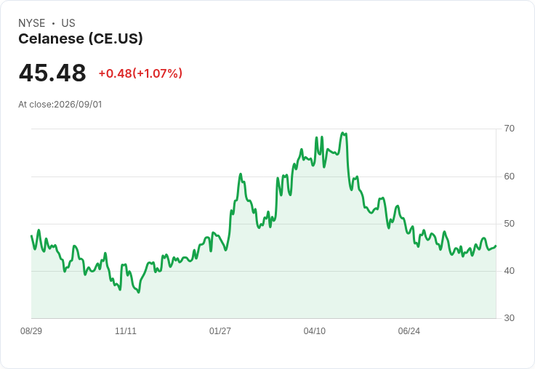Click the Celanese (CE.US) stock title

81,39
